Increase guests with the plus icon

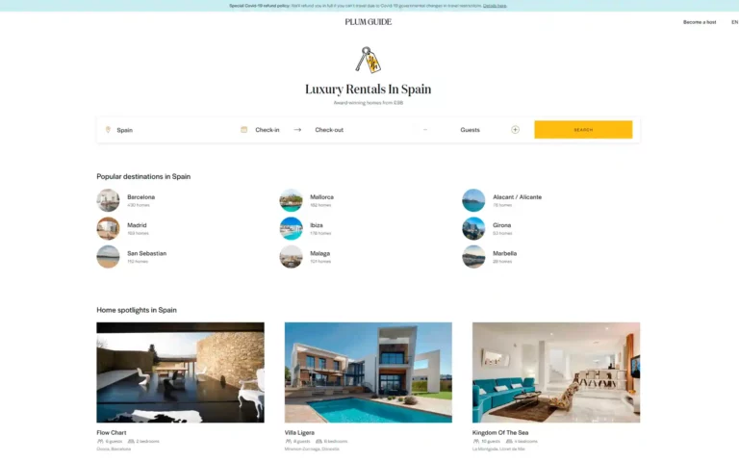[x=515, y=130]
